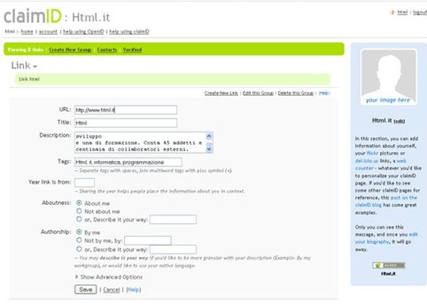Screen dimensions: 427x304
Task: Click the Not by me author field
Action: click(148, 241)
